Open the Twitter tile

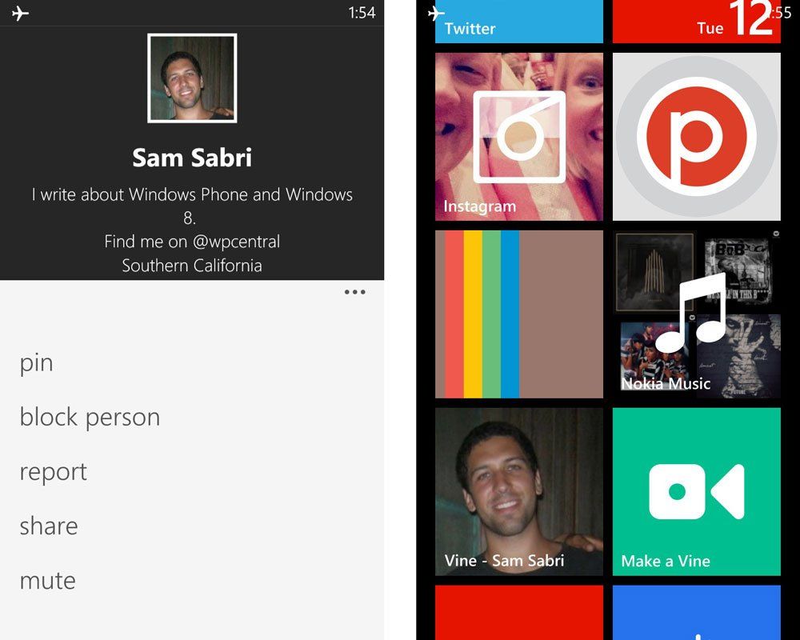(x=519, y=22)
